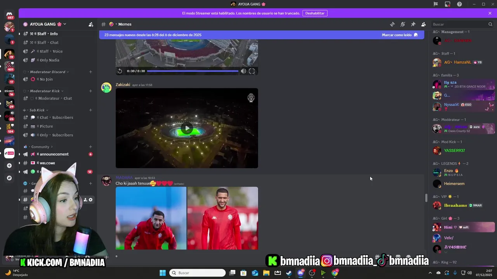Create channel in Moderateur Kick category
Image resolution: width=497 pixels, height=279 pixels.
coord(90,91)
